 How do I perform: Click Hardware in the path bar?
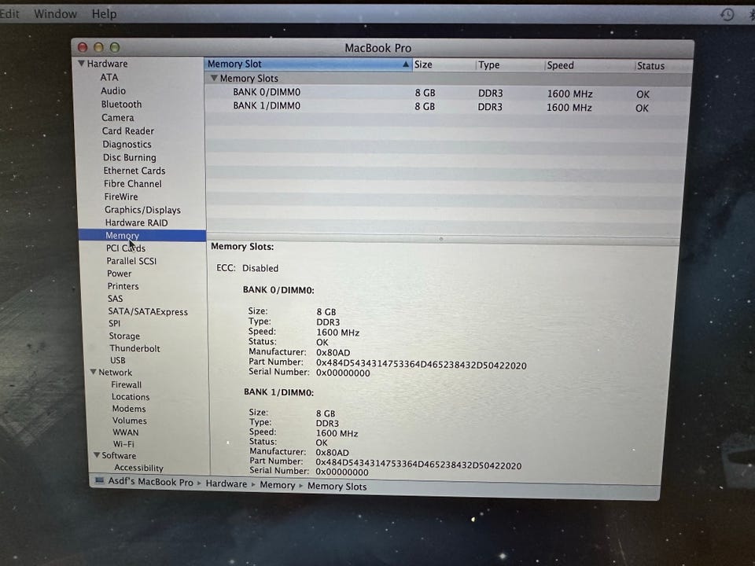click(226, 483)
